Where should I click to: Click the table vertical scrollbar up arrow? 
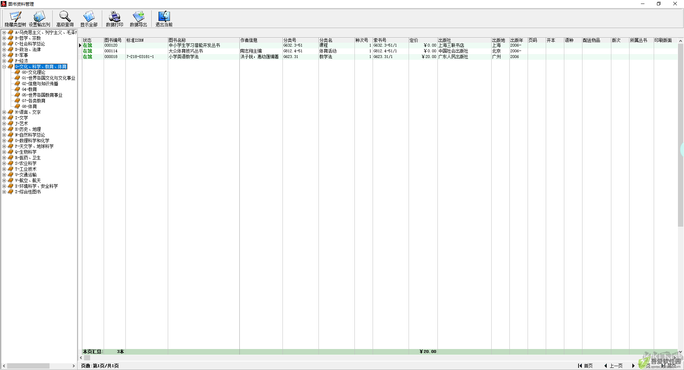[680, 41]
